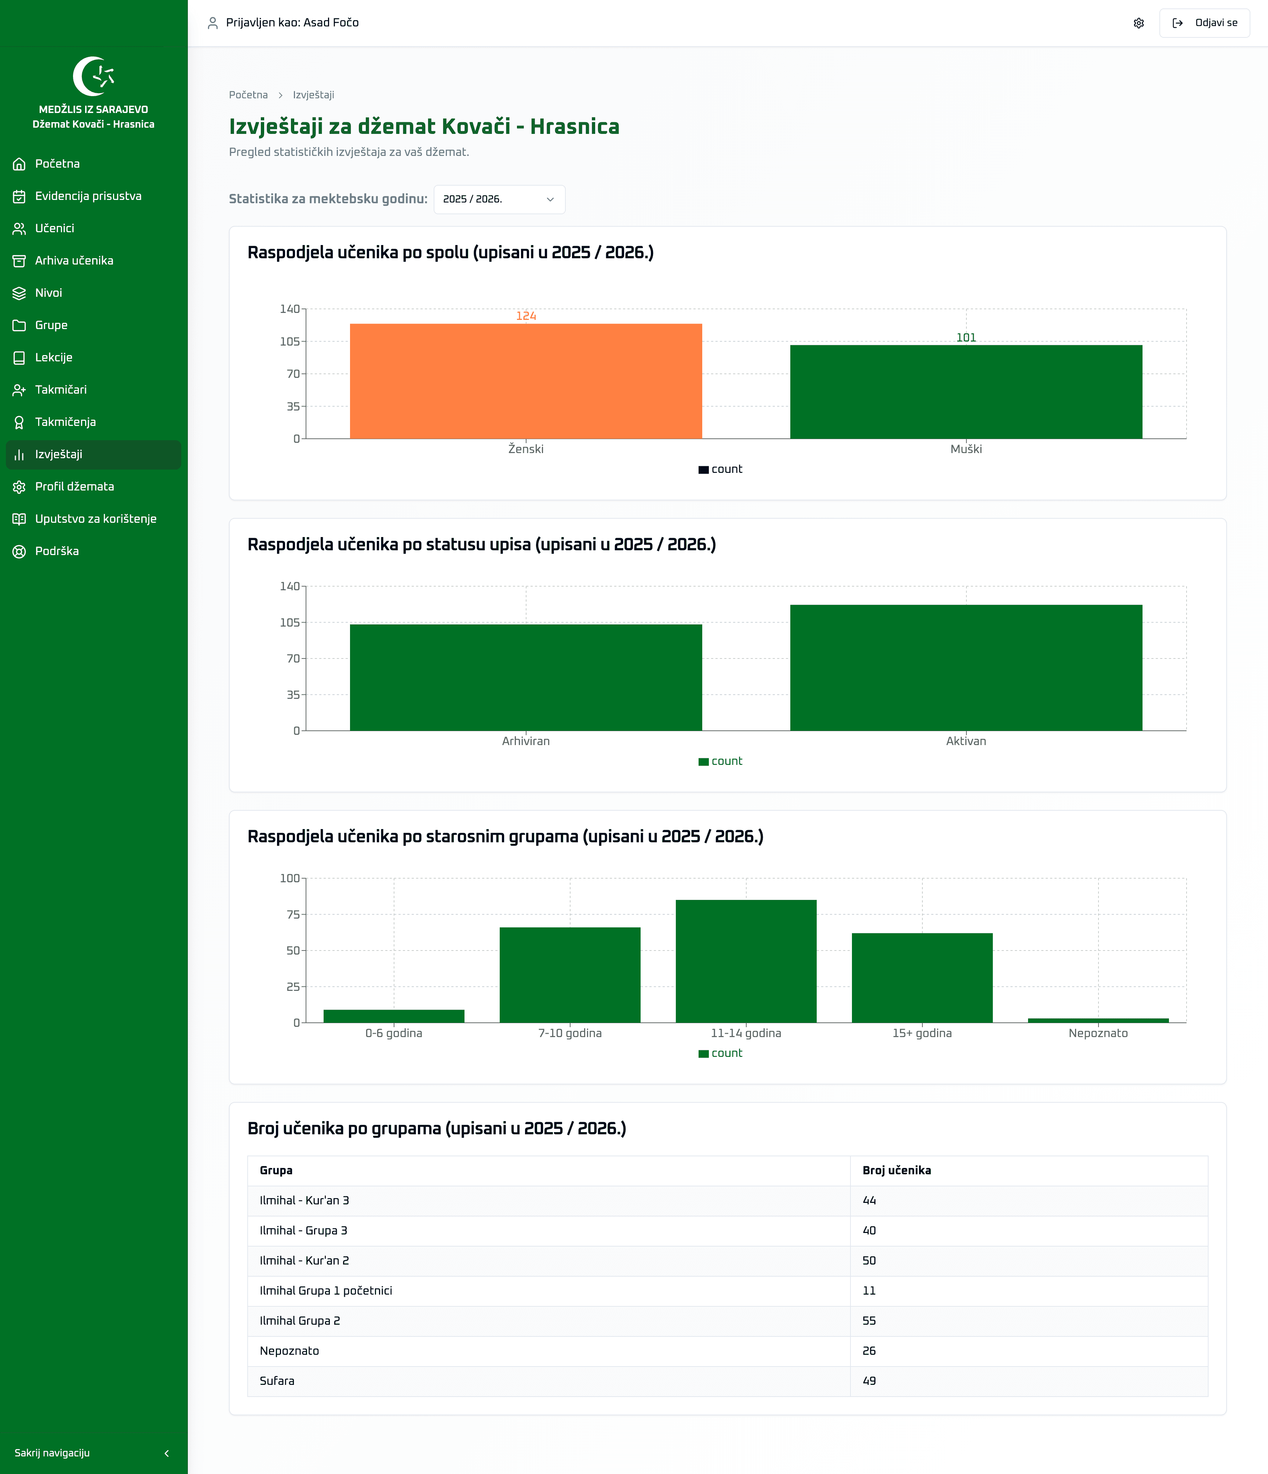This screenshot has height=1474, width=1268.
Task: Toggle count legend in gender chart
Action: tap(720, 470)
